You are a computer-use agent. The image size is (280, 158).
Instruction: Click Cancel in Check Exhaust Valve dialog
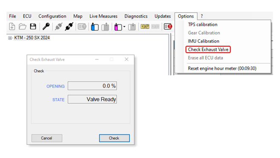point(47,138)
